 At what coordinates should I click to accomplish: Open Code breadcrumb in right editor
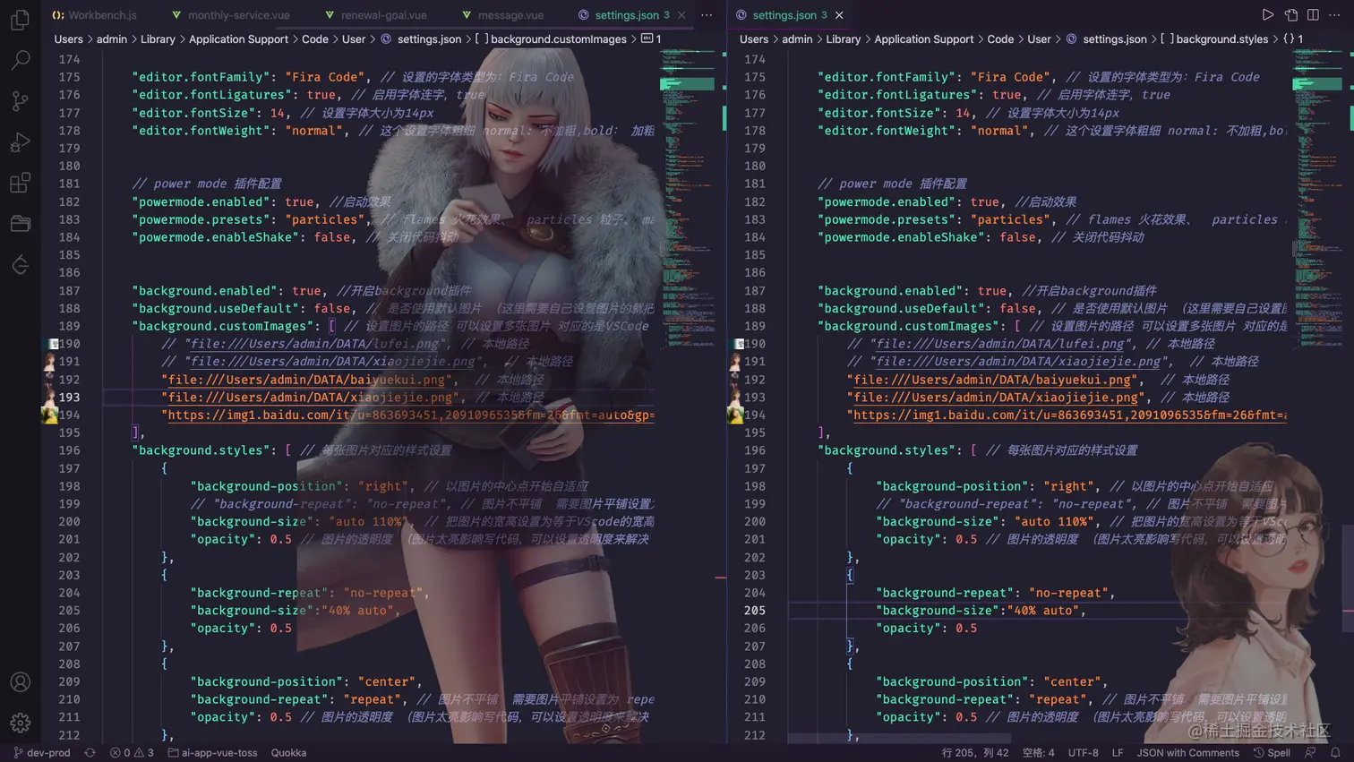point(1000,39)
